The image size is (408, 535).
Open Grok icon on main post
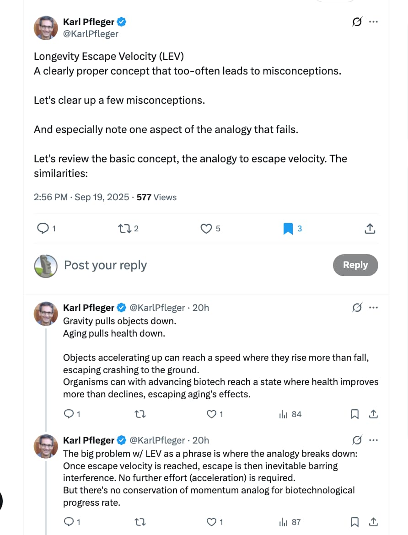(x=357, y=21)
